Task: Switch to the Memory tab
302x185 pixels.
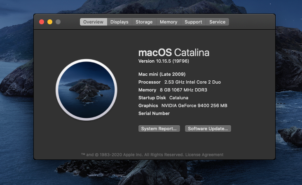Action: [x=169, y=22]
